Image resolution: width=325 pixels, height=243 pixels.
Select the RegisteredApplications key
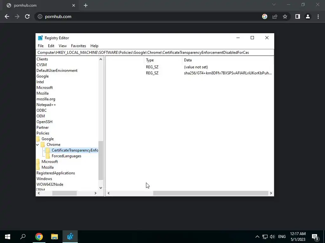pos(56,173)
